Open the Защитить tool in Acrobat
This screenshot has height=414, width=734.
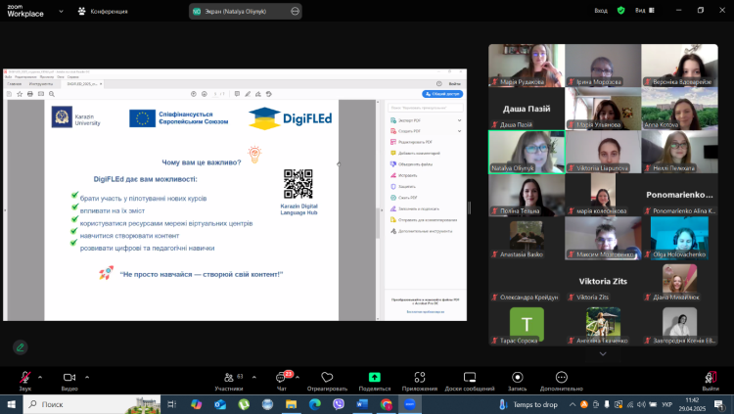403,186
